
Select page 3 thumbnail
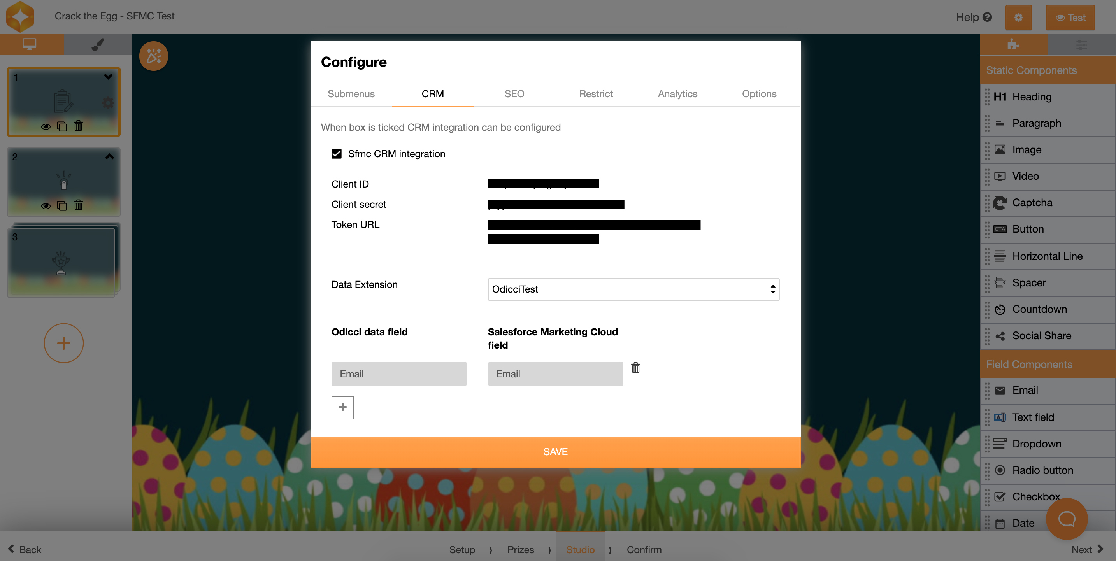coord(61,261)
